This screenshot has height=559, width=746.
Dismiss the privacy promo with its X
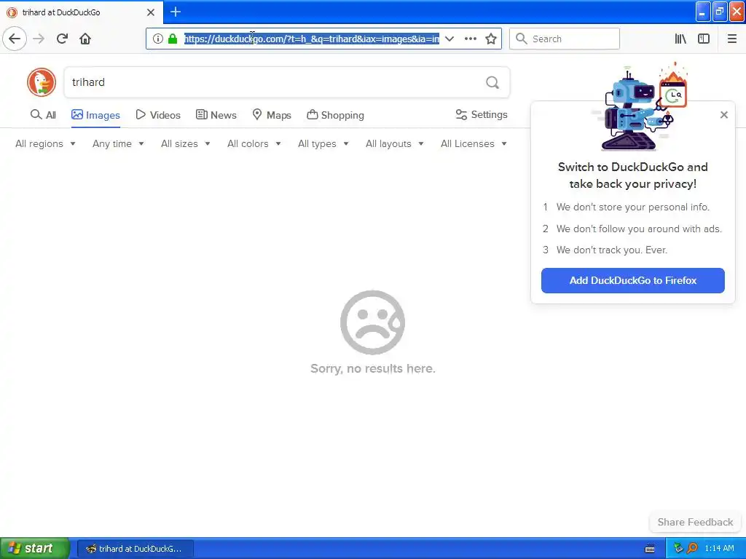(x=724, y=114)
